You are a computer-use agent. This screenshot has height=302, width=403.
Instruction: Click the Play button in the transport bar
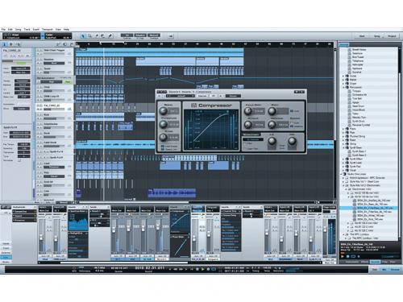point(202,269)
